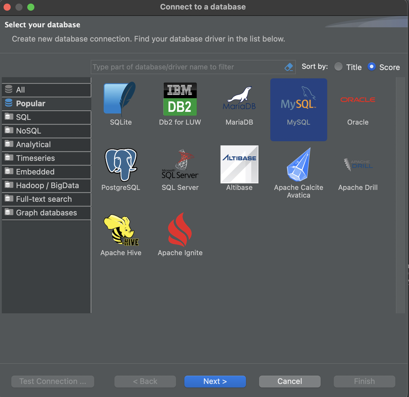Cancel the database connection dialog
409x397 pixels.
coord(290,381)
